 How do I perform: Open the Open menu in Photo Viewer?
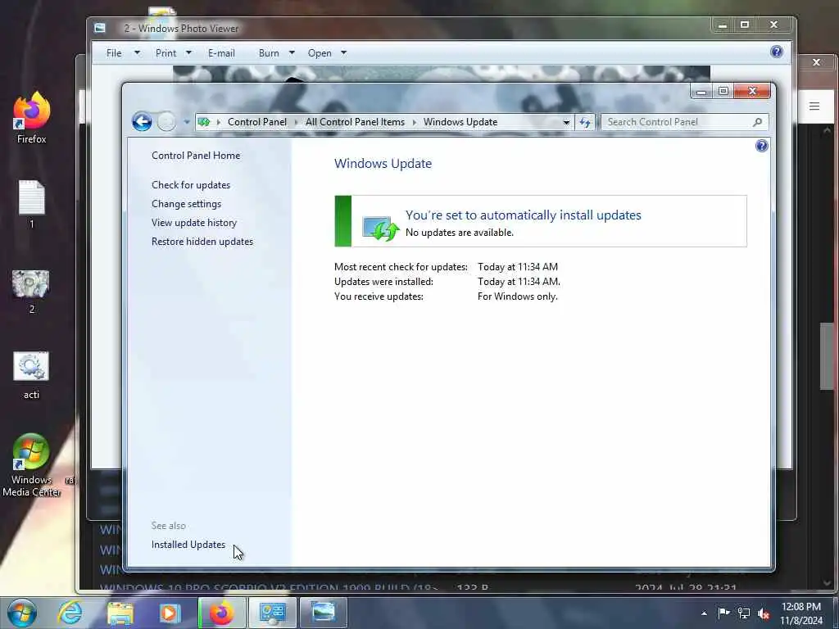(320, 53)
